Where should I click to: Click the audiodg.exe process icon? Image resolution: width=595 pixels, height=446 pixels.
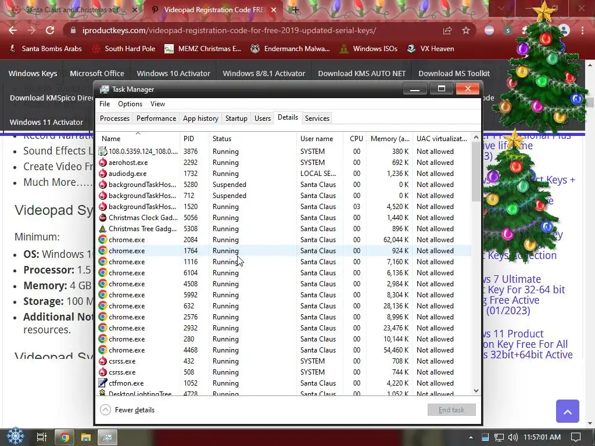tap(102, 173)
